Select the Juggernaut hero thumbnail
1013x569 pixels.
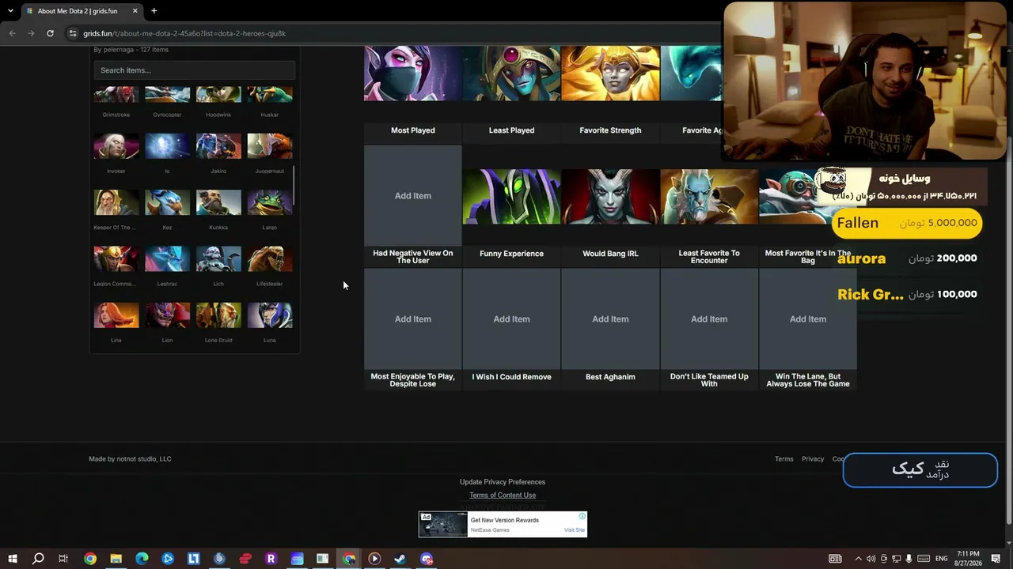[x=270, y=146]
